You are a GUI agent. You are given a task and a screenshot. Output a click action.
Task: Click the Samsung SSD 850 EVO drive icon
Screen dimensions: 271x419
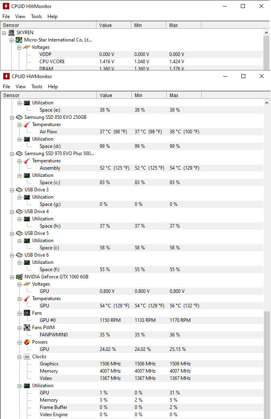click(x=19, y=117)
